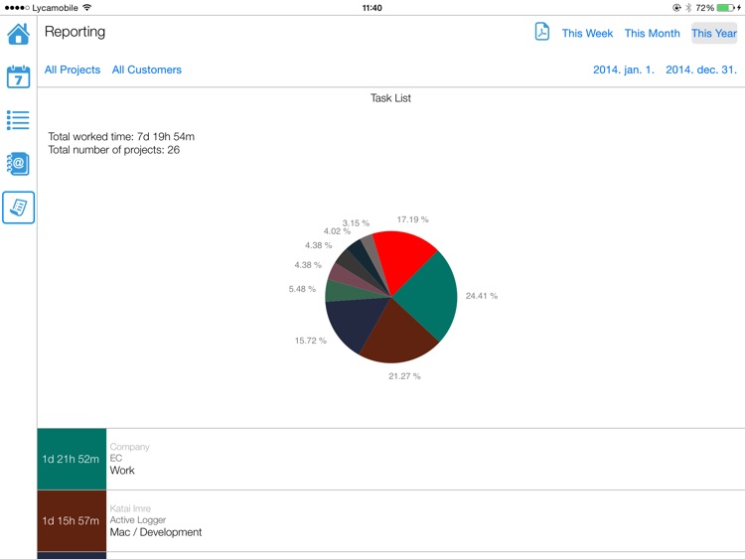Tap the Wi-Fi icon in status bar
The image size is (745, 559).
coord(86,8)
